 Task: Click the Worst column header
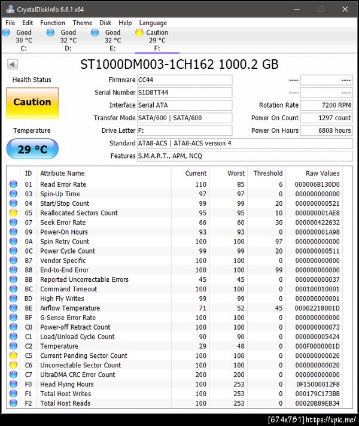click(x=236, y=174)
